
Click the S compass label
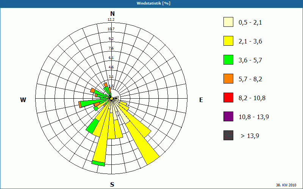coord(112,184)
